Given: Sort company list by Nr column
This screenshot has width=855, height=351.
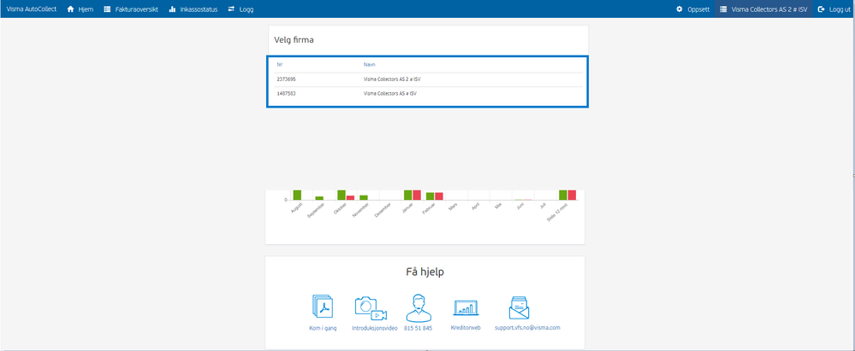Looking at the screenshot, I should pyautogui.click(x=280, y=65).
